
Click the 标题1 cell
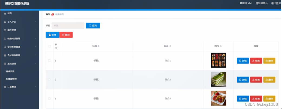click(96, 61)
